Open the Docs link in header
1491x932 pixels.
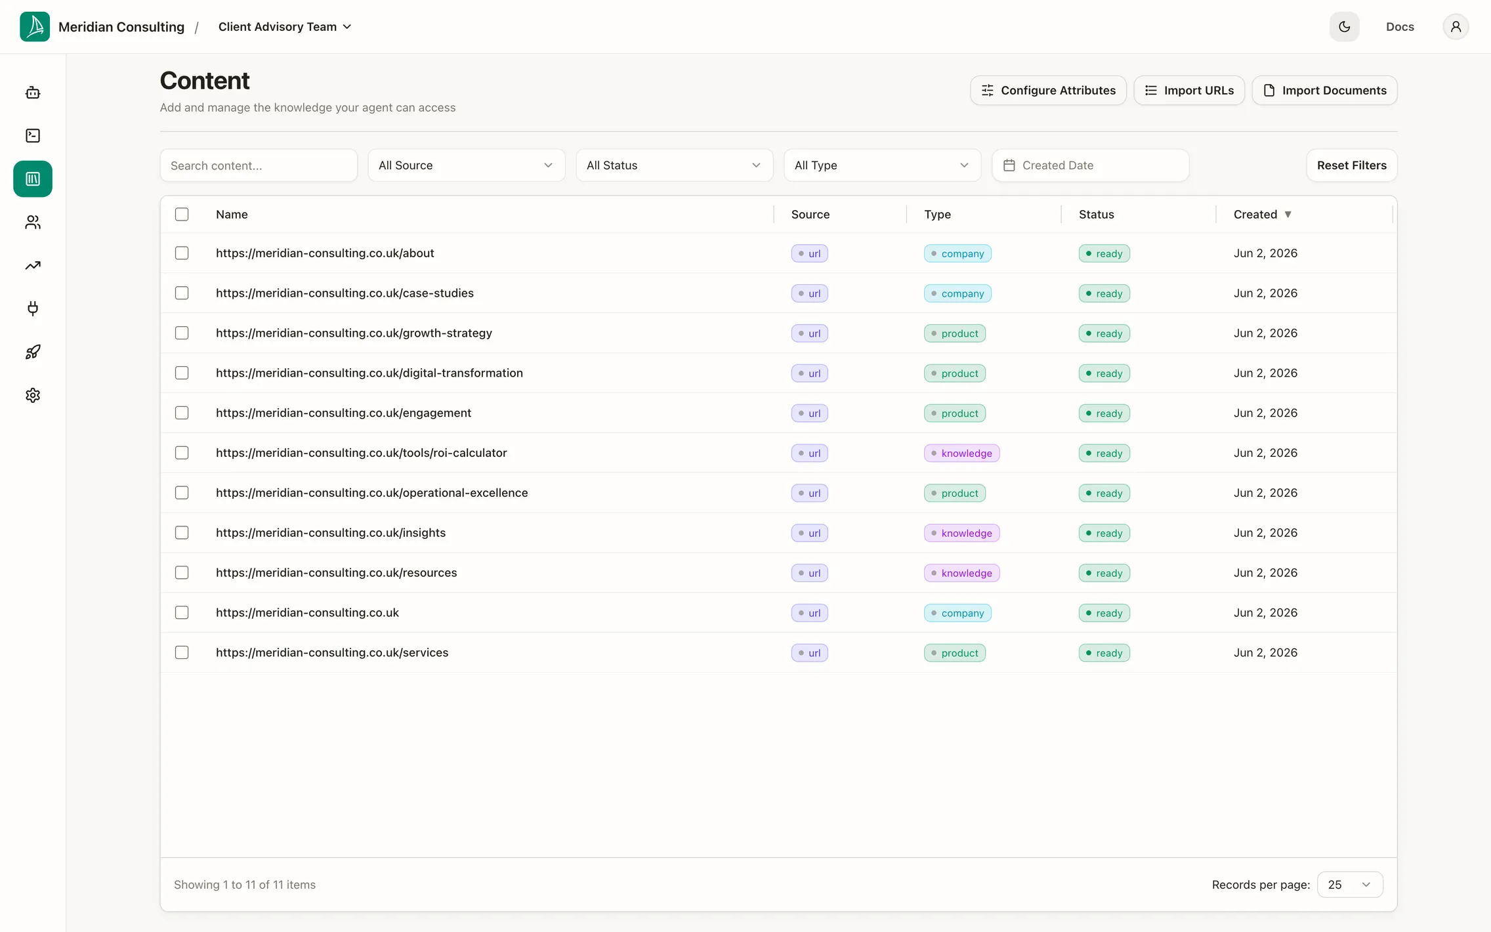pyautogui.click(x=1400, y=27)
